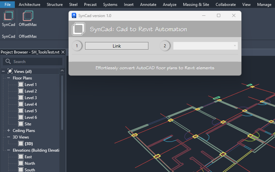Click the OffsetMax panel label below ribbon
This screenshot has width=275, height=172.
point(28,36)
